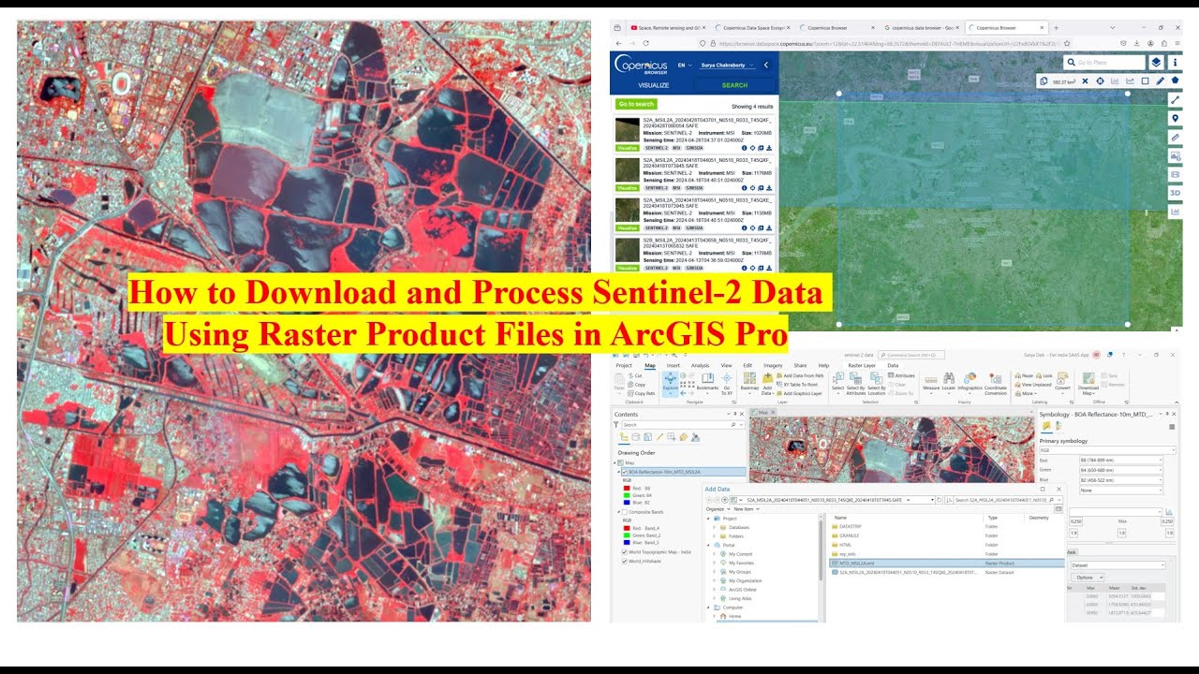
Task: Open the Dataset statistics dropdown
Action: pos(1118,565)
